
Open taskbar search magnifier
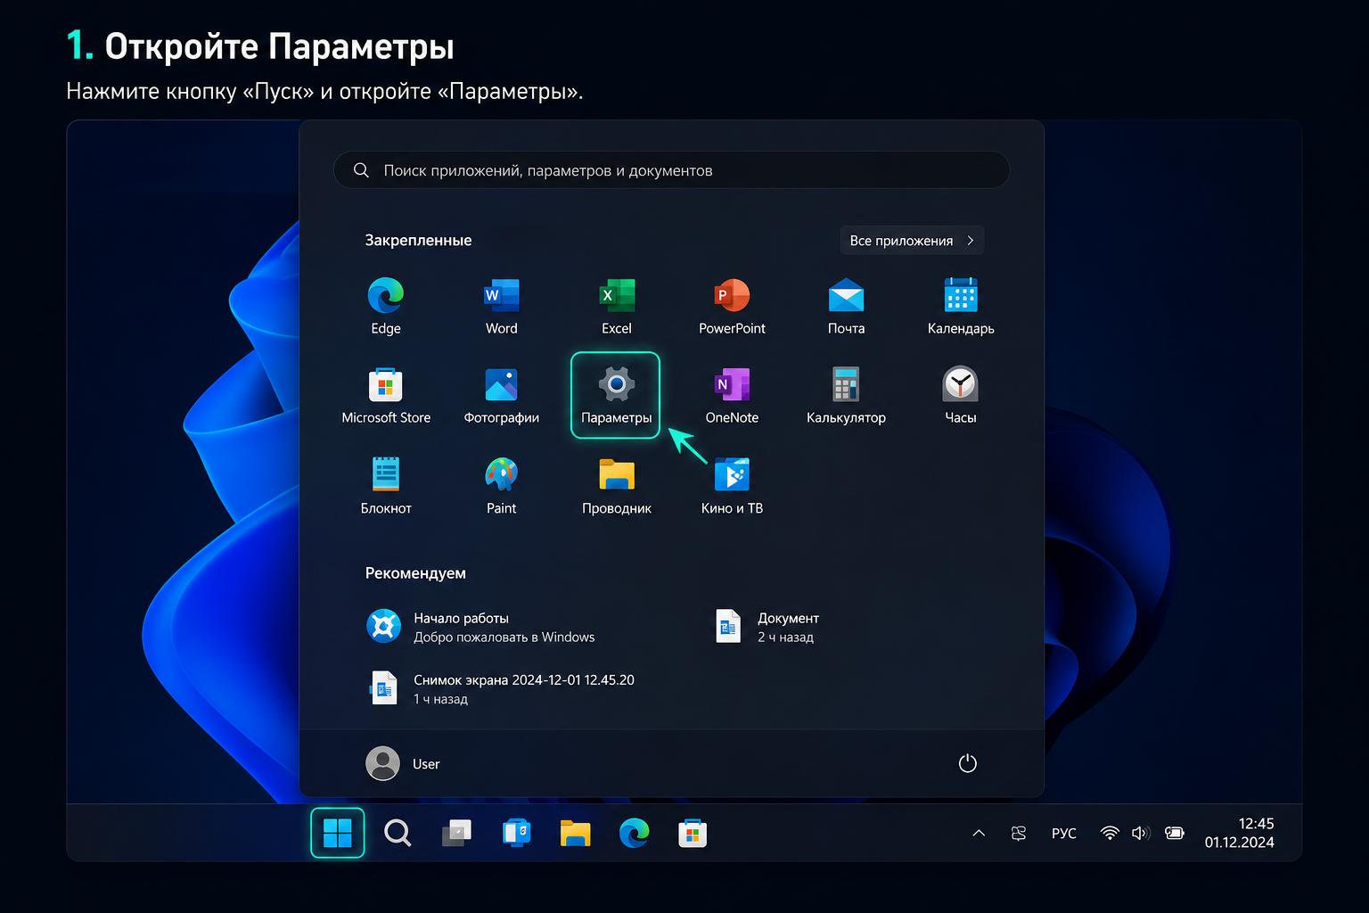point(398,833)
